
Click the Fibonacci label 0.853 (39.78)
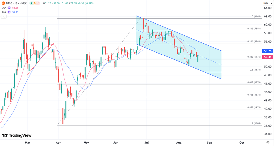[254, 108]
